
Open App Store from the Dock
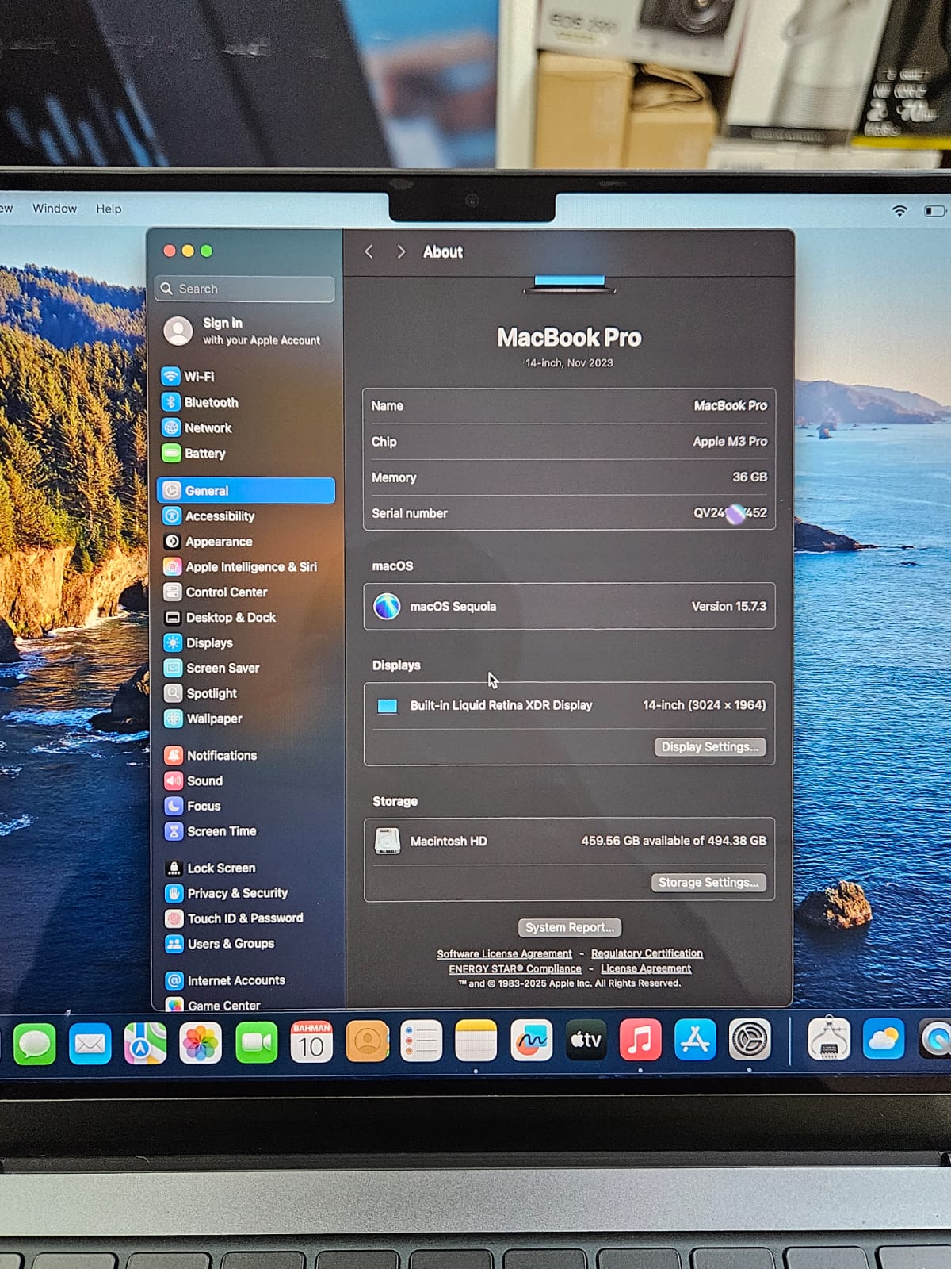coord(695,1039)
